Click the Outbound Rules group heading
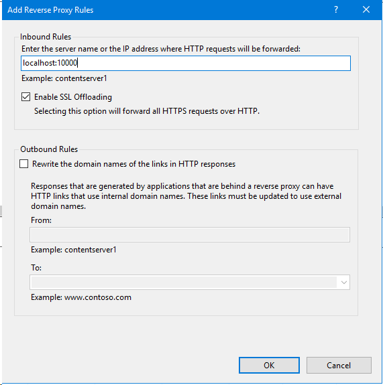 49,149
